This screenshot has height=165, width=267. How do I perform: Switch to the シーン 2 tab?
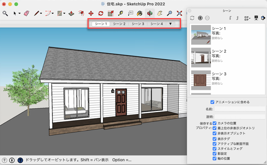(119, 24)
